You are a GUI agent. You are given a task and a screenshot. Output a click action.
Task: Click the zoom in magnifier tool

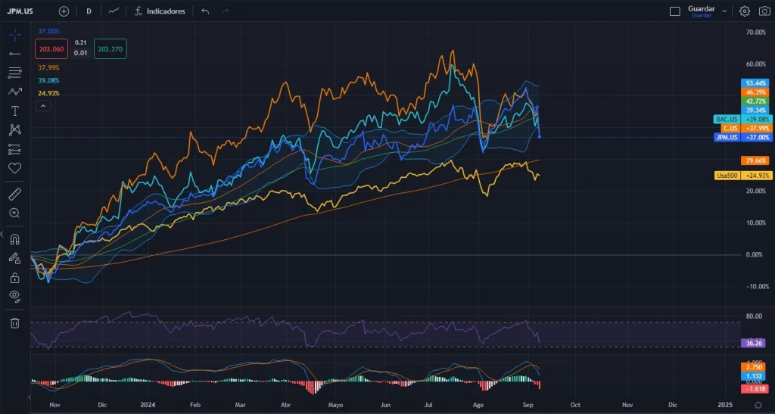(14, 213)
